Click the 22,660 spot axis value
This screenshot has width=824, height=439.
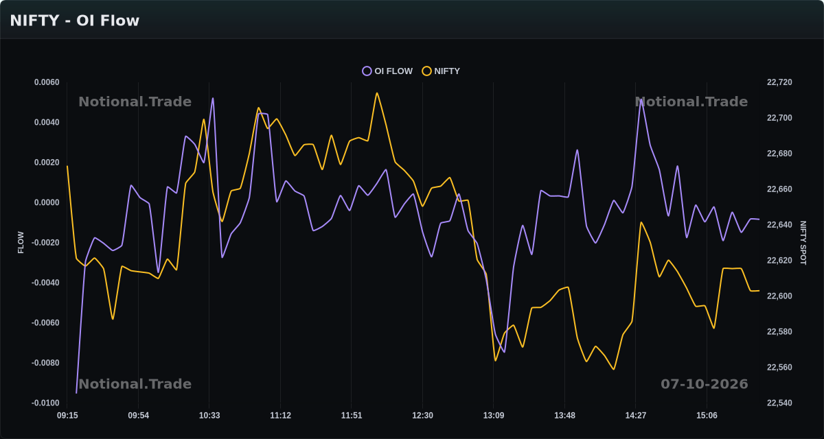coord(779,189)
